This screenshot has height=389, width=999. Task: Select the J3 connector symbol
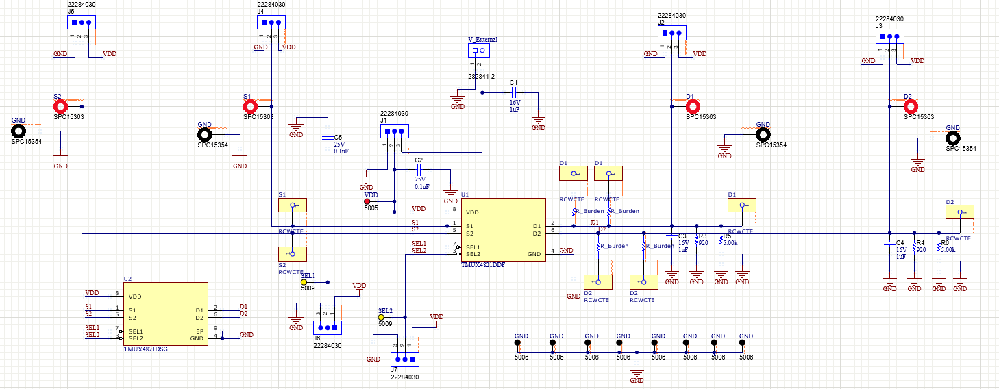coord(889,37)
